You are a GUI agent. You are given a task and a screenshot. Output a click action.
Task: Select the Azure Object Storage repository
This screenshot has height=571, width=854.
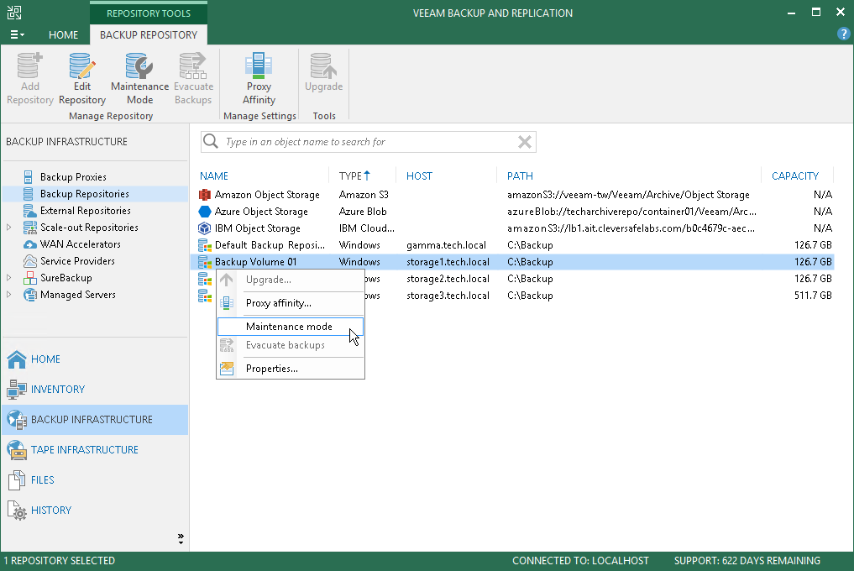tap(261, 212)
